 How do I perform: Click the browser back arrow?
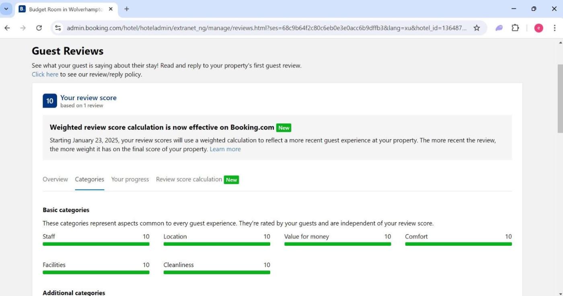pyautogui.click(x=7, y=28)
